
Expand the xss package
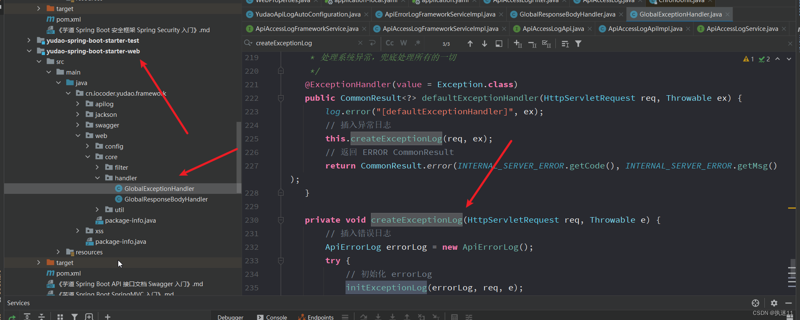[x=78, y=231]
